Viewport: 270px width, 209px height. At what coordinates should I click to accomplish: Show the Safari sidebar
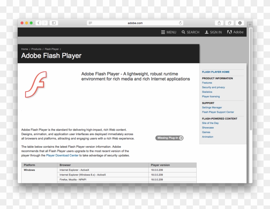(x=54, y=23)
